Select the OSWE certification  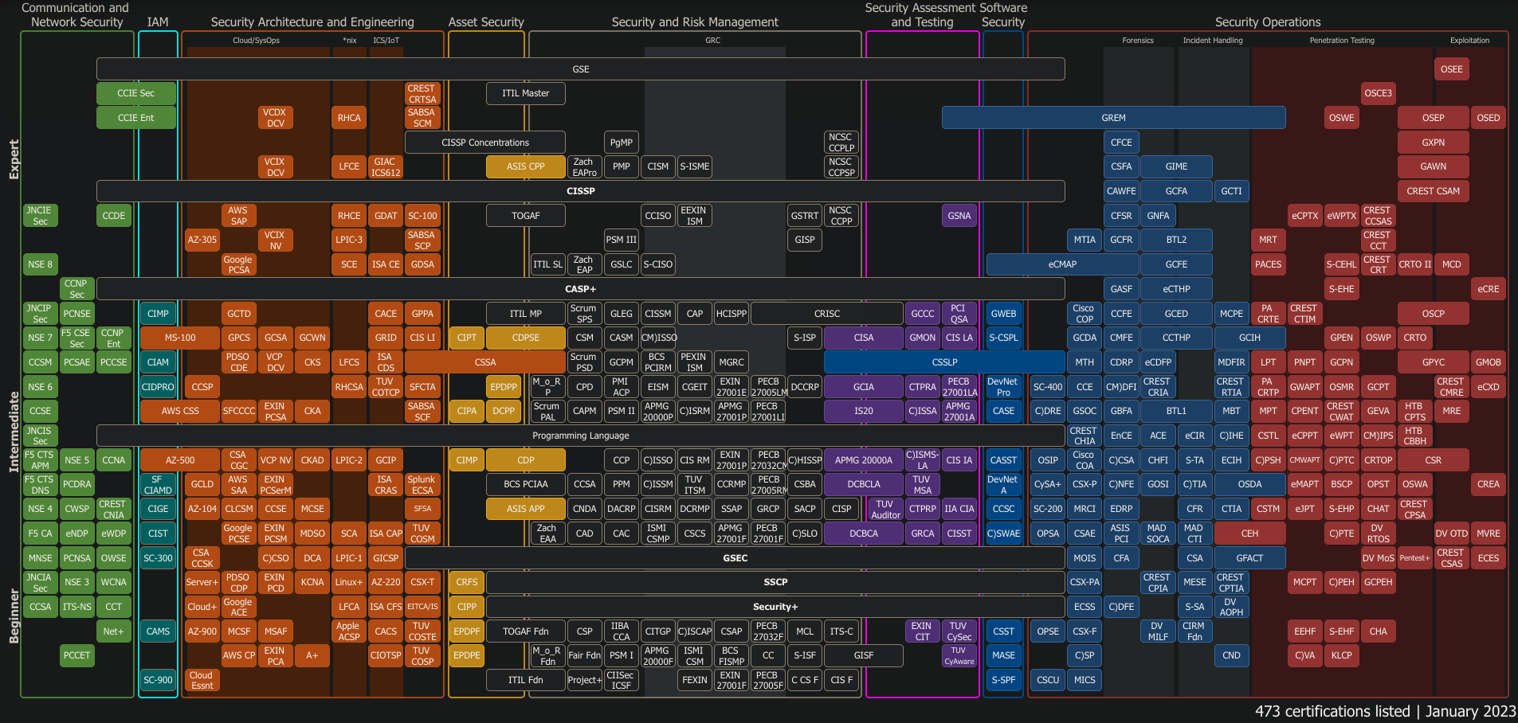click(1342, 118)
